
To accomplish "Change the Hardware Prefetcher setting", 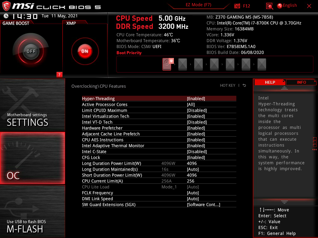I will tap(159, 128).
